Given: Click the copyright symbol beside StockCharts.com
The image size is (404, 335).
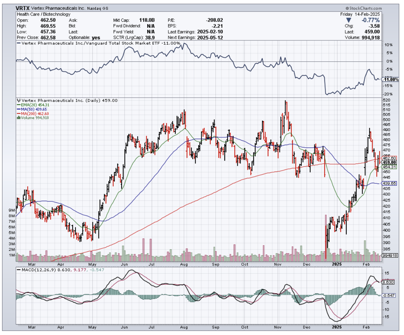Looking at the screenshot, I should (347, 7).
